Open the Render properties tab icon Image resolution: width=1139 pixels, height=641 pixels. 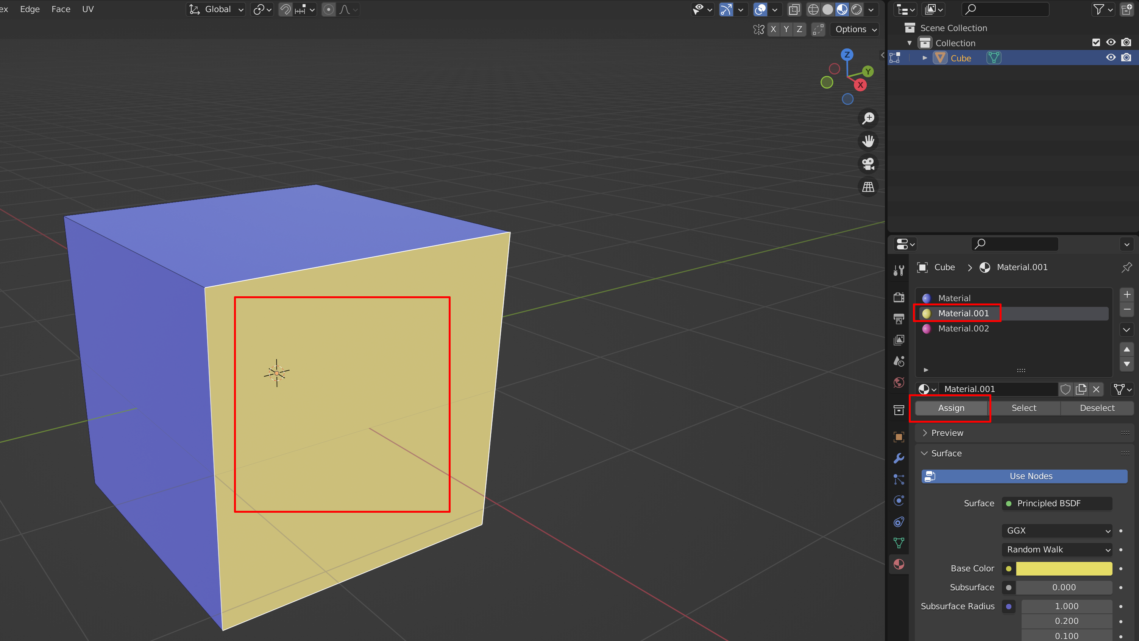[x=899, y=297]
